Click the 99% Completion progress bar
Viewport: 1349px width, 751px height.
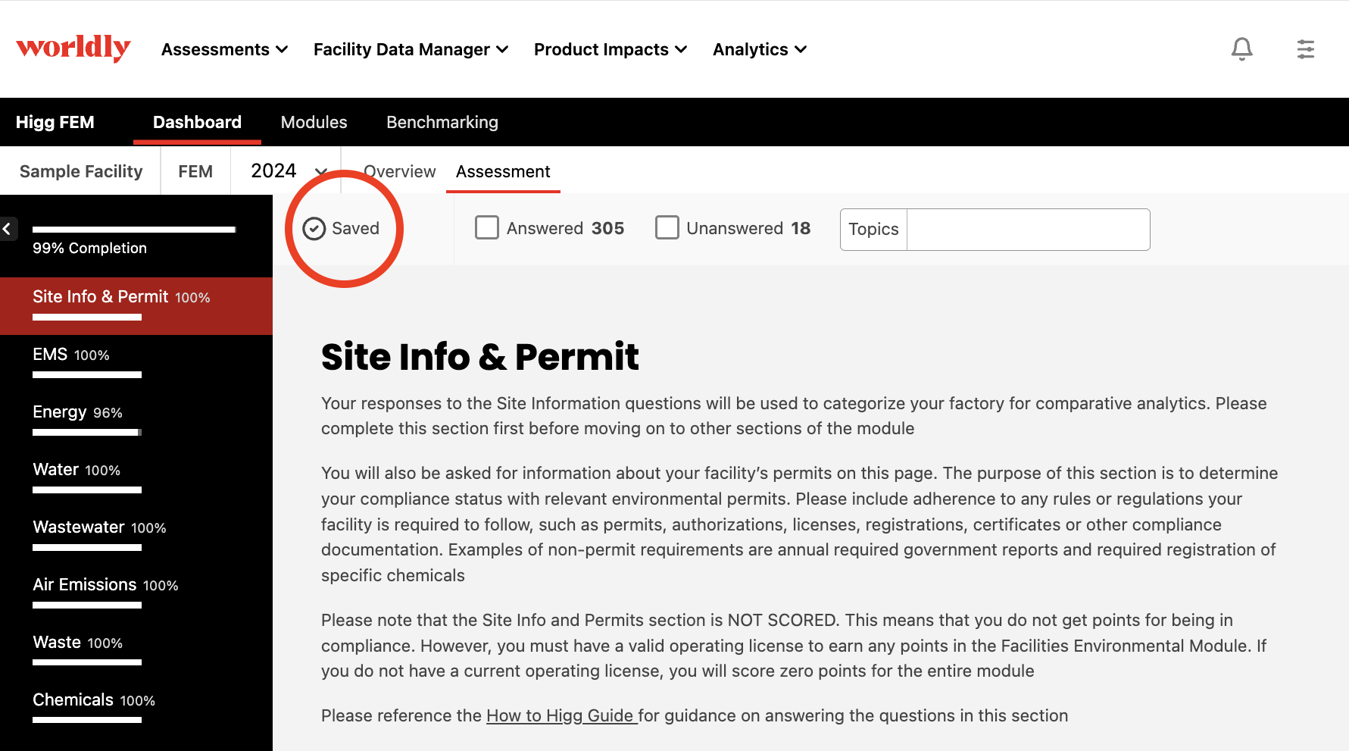coord(134,230)
